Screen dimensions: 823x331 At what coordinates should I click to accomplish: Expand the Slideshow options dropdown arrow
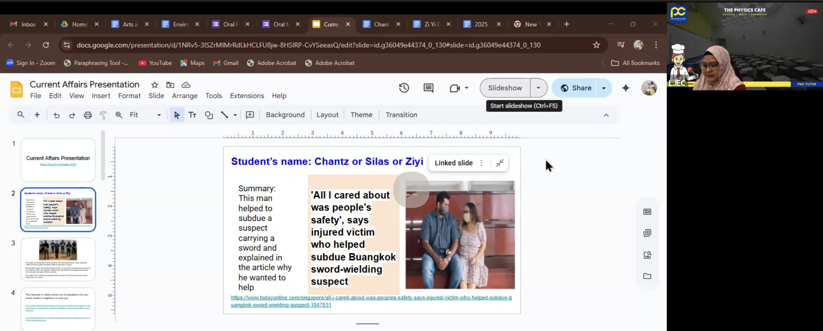(x=538, y=88)
